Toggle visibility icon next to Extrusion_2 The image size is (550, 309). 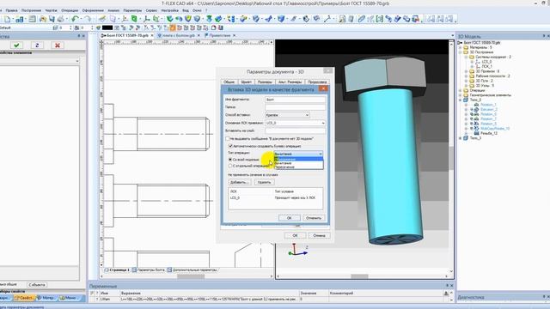pyautogui.click(x=472, y=109)
